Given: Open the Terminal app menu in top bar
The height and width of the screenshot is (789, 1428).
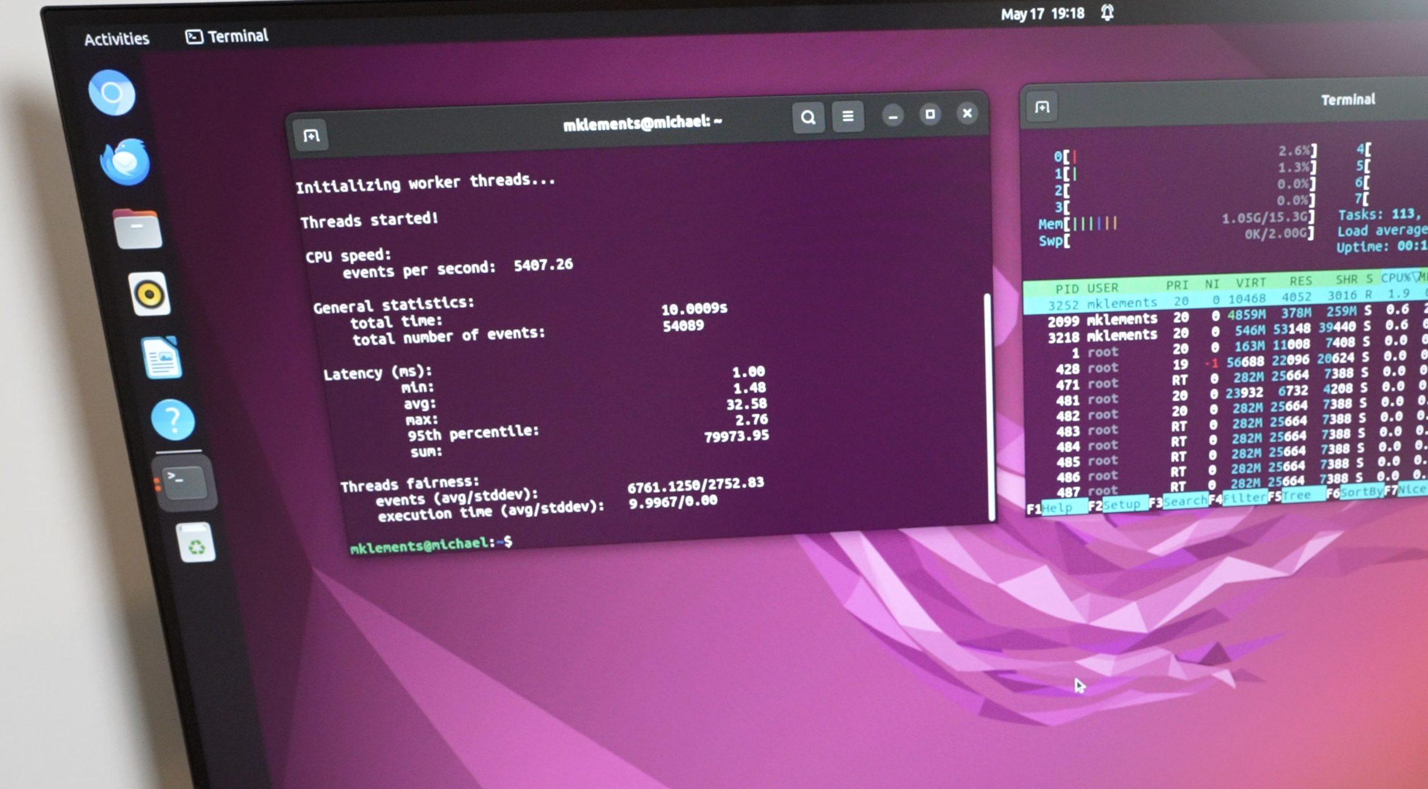Looking at the screenshot, I should pyautogui.click(x=227, y=36).
